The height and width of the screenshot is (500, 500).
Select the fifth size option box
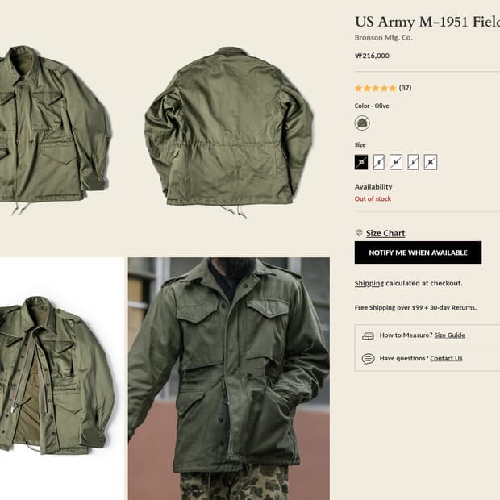[431, 162]
